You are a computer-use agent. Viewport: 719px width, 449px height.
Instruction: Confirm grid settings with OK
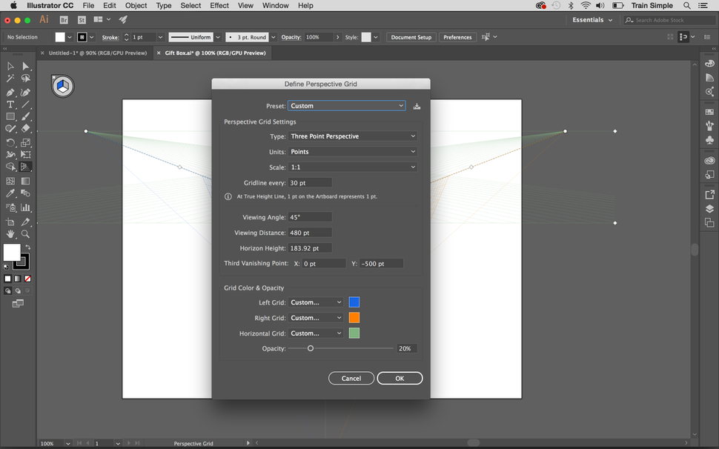point(400,378)
